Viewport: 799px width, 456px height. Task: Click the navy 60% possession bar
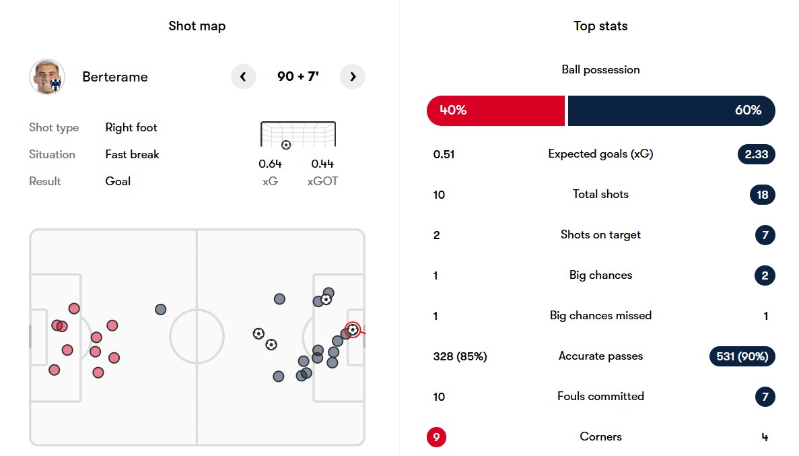click(x=671, y=110)
